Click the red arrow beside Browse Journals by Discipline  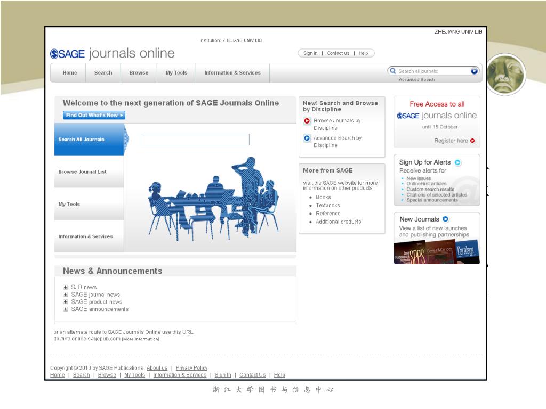(x=307, y=121)
